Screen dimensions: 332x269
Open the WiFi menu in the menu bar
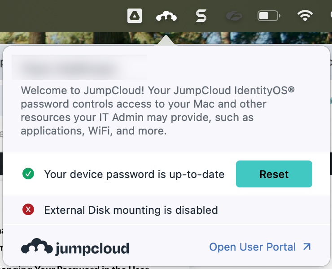[x=305, y=17]
